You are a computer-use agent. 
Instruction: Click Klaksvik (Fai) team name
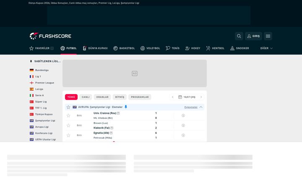coord(102,128)
